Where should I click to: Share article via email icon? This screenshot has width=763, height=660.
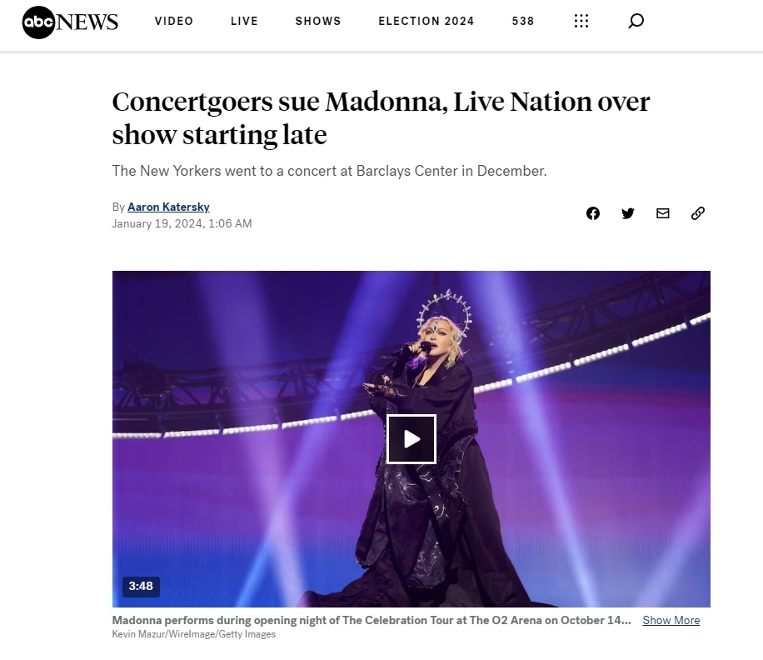pos(663,213)
